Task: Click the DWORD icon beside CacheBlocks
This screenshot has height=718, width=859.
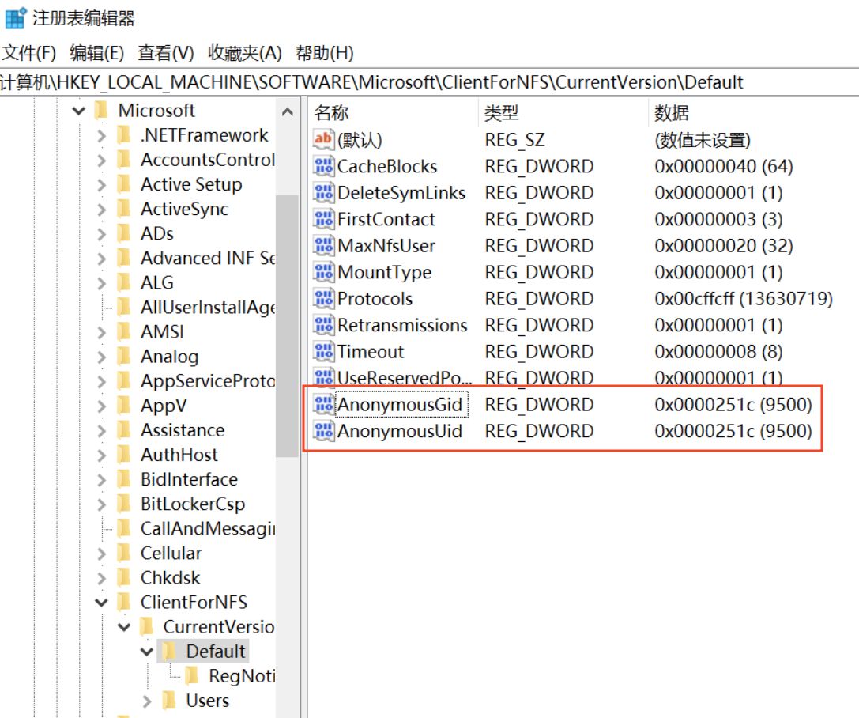Action: click(324, 167)
